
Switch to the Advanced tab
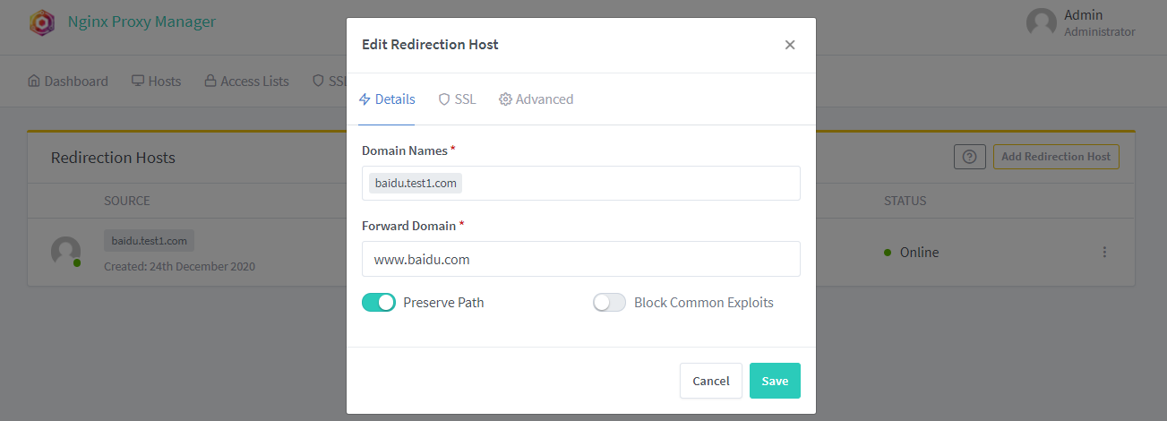pos(536,99)
